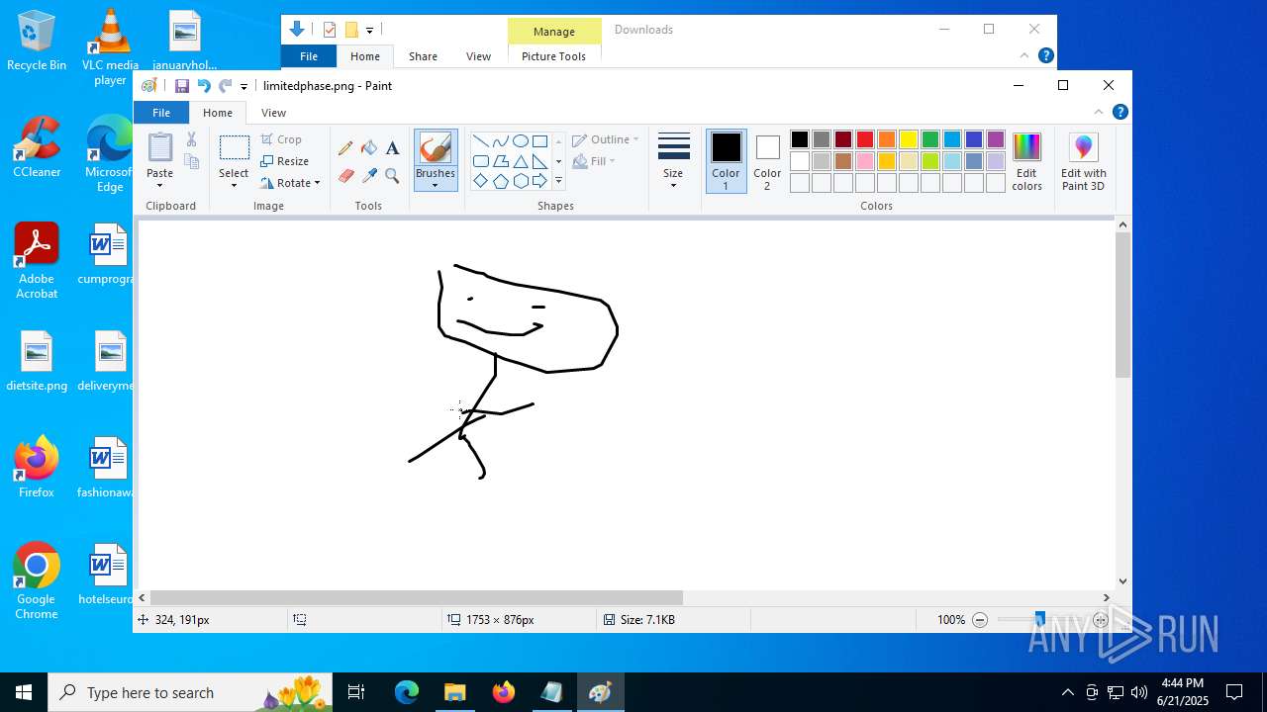The image size is (1267, 712).
Task: Switch to Paint View tab
Action: coord(273,113)
